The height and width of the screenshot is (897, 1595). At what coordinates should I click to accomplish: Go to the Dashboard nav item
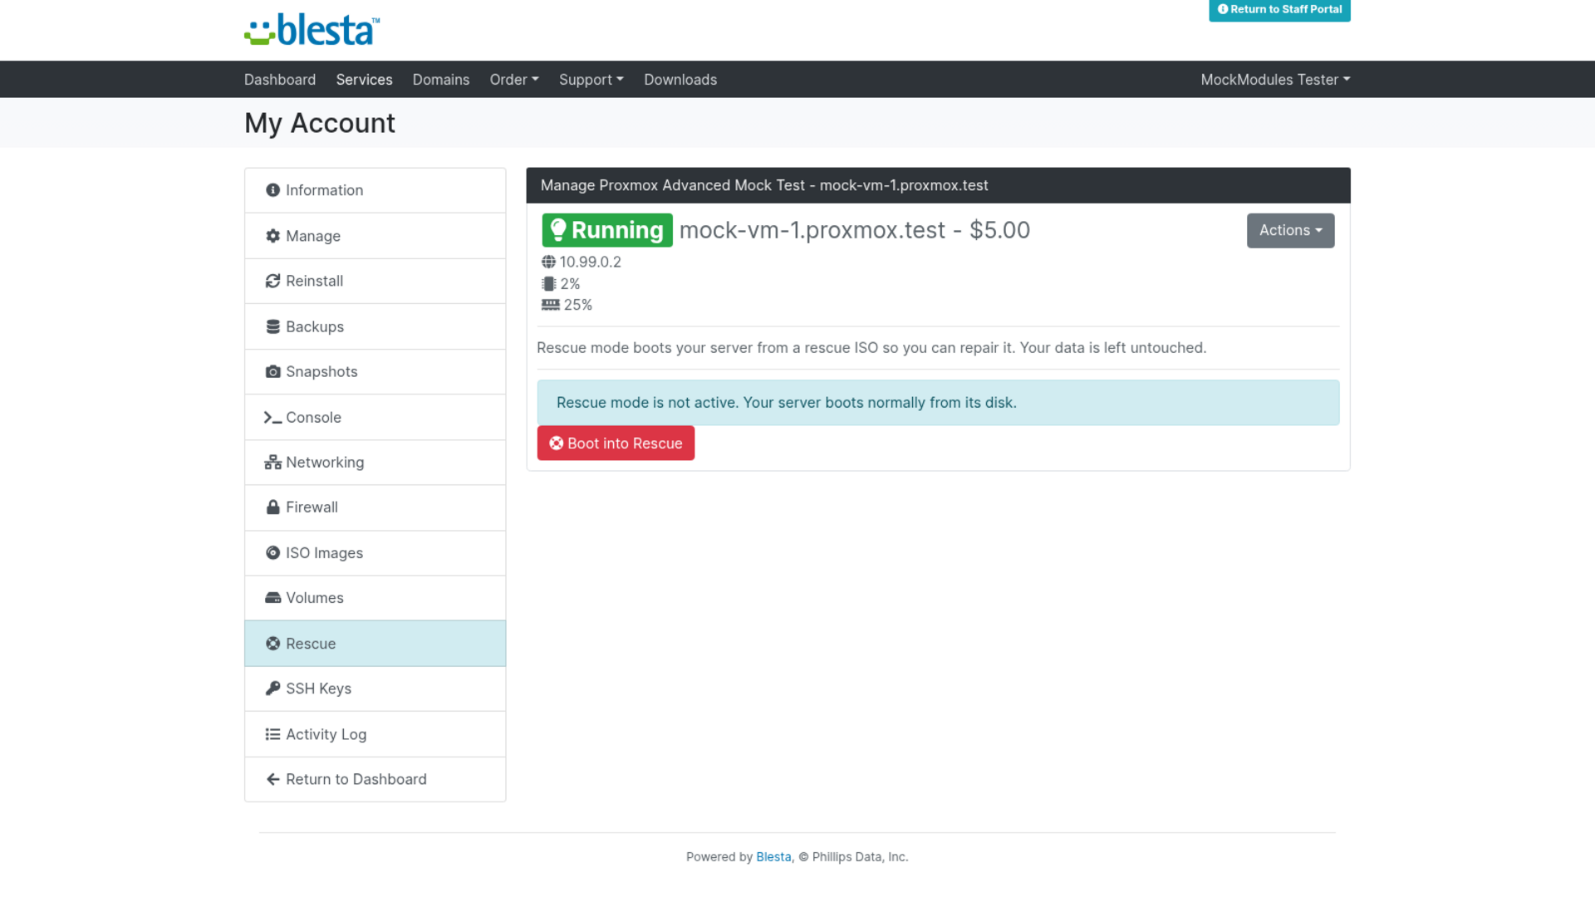[x=280, y=80]
